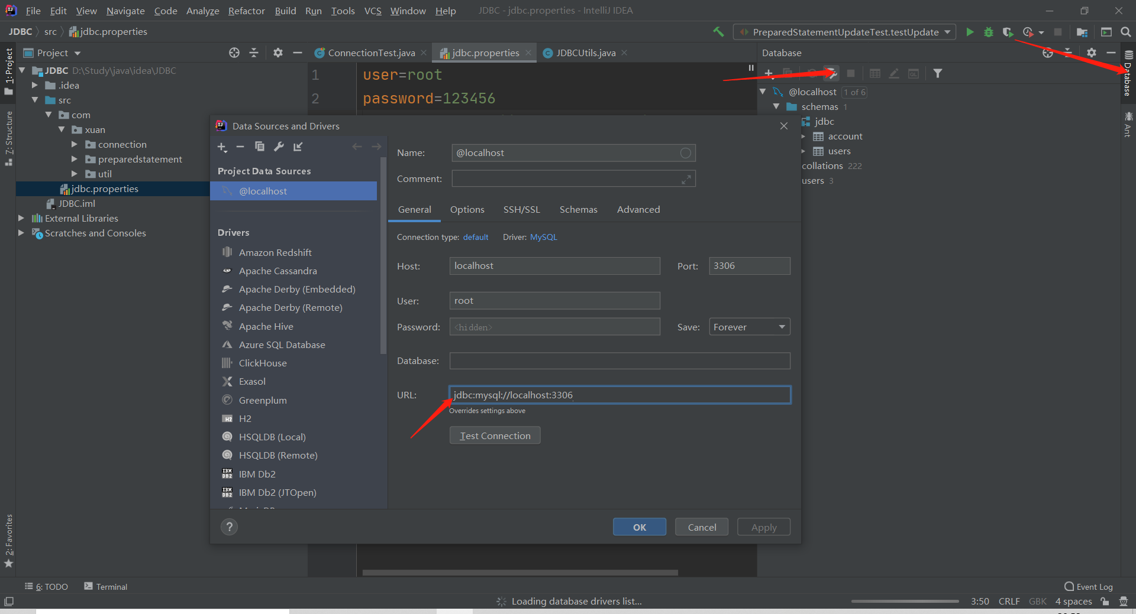Click the MySQL driver link

pyautogui.click(x=543, y=237)
